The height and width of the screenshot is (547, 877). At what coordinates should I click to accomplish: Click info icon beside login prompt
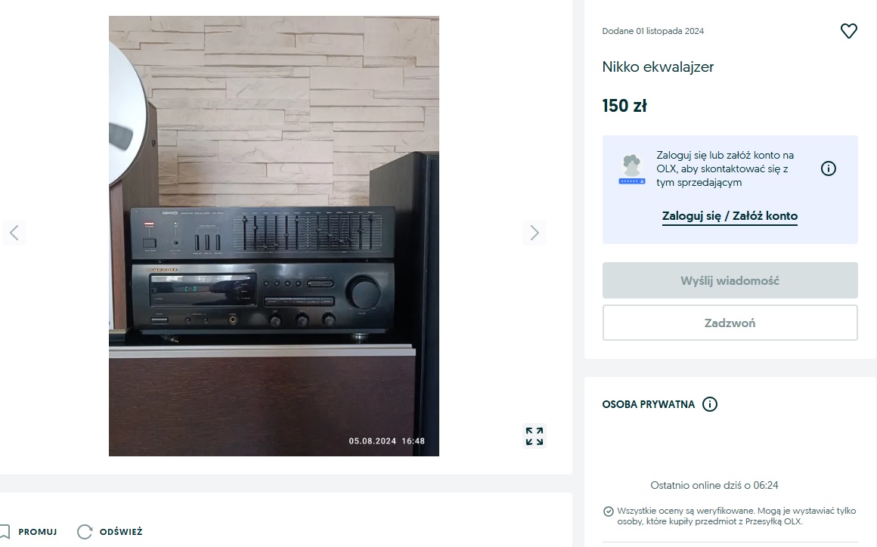829,168
